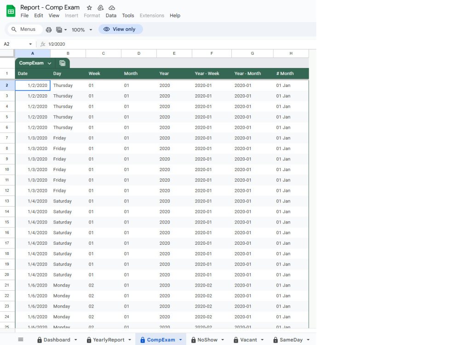Viewport: 460px width, 345px height.
Task: Click the Week header cell
Action: [x=103, y=74]
